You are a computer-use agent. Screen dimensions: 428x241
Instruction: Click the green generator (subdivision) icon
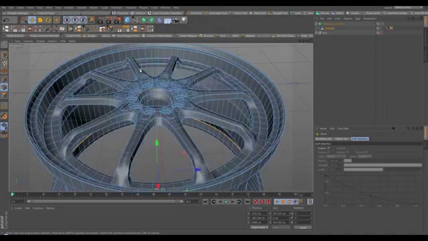pos(144,20)
